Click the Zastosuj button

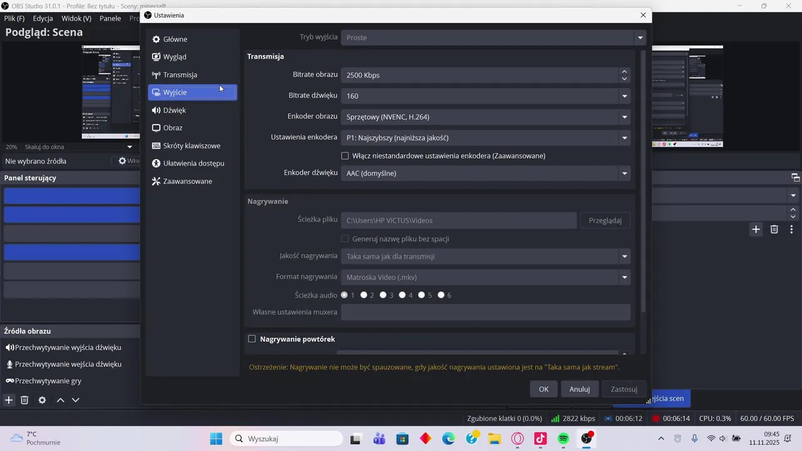pyautogui.click(x=624, y=389)
